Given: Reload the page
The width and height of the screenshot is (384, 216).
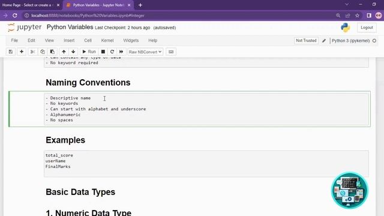Looking at the screenshot, I should (x=15, y=16).
